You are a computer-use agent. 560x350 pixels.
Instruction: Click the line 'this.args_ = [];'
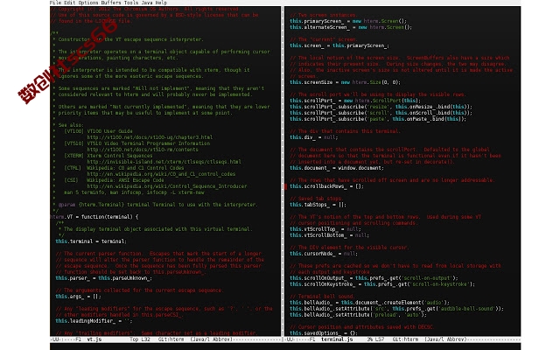pos(78,297)
